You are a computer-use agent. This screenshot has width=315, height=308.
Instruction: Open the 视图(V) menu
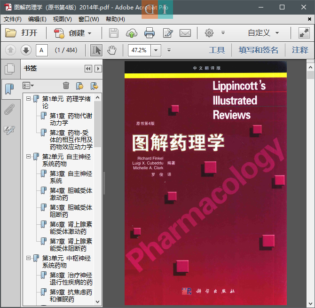[x=62, y=19]
